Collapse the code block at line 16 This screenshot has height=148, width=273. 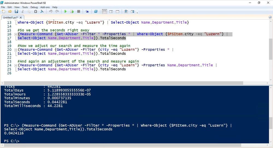pos(16,34)
